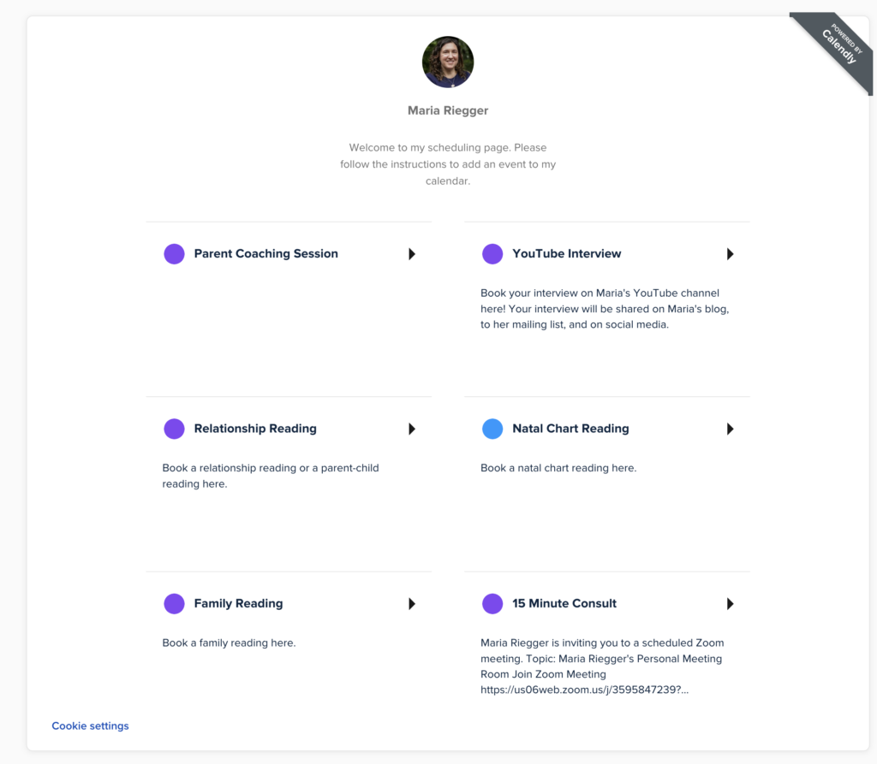Book the 15 Minute Consult title

pos(564,604)
